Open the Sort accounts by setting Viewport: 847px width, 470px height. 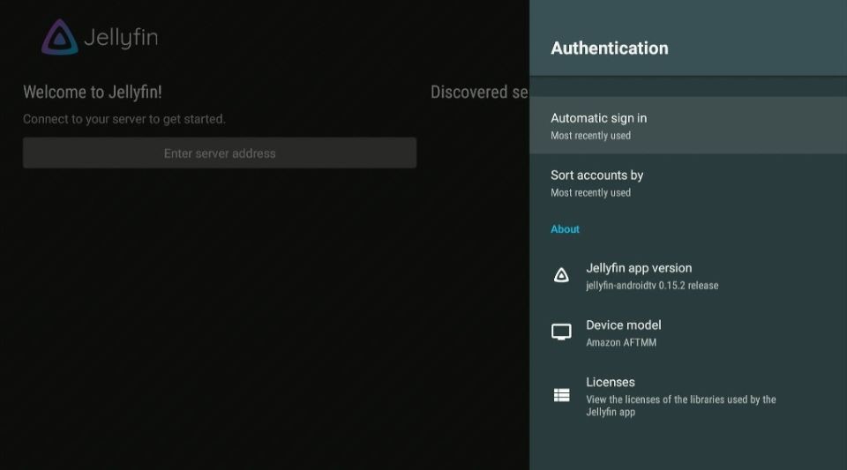tap(688, 183)
